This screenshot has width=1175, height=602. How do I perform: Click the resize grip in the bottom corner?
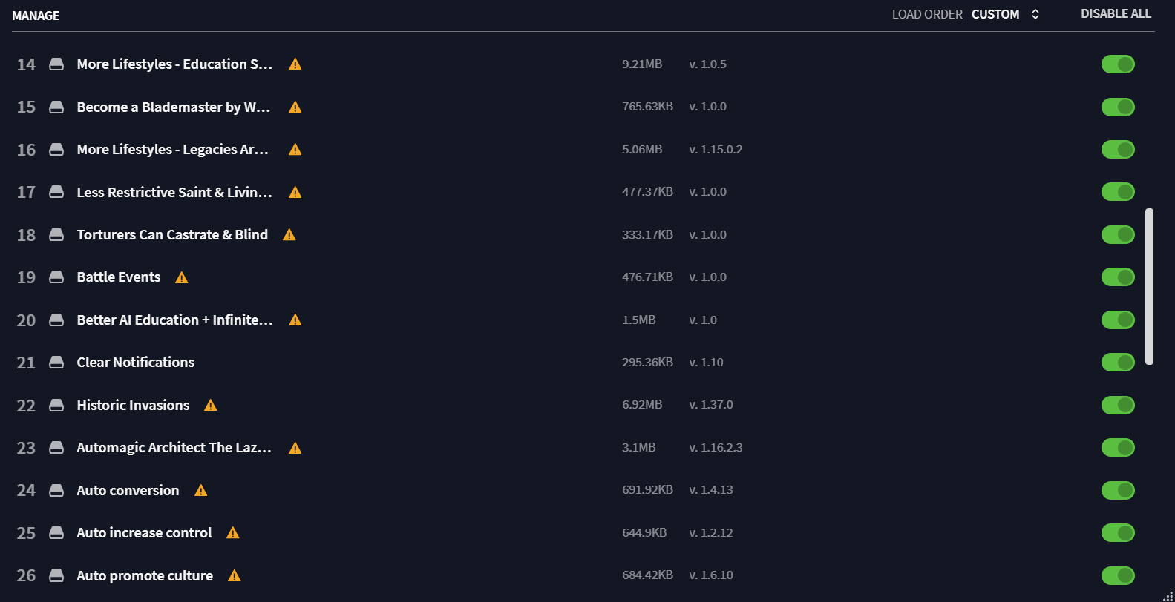(1168, 595)
